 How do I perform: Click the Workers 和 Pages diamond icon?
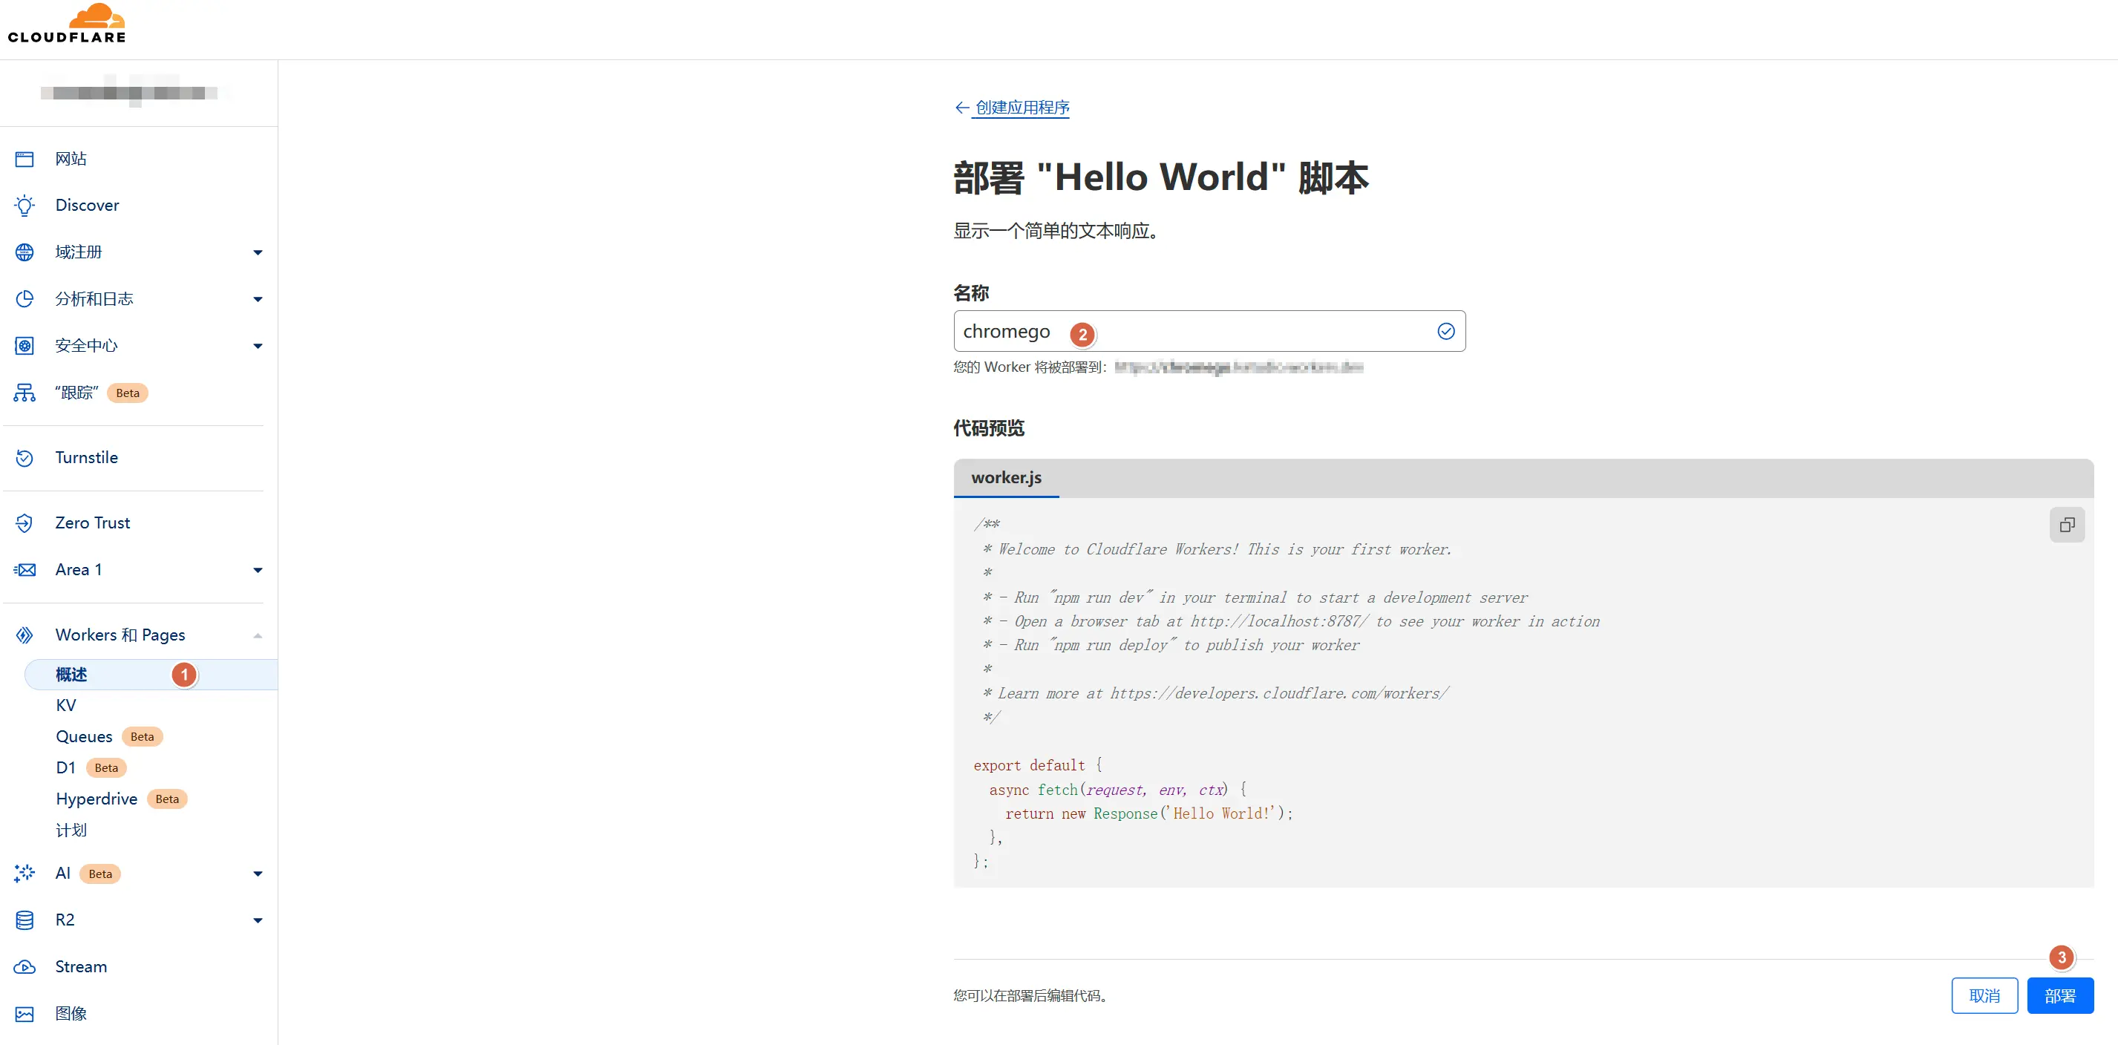point(24,635)
